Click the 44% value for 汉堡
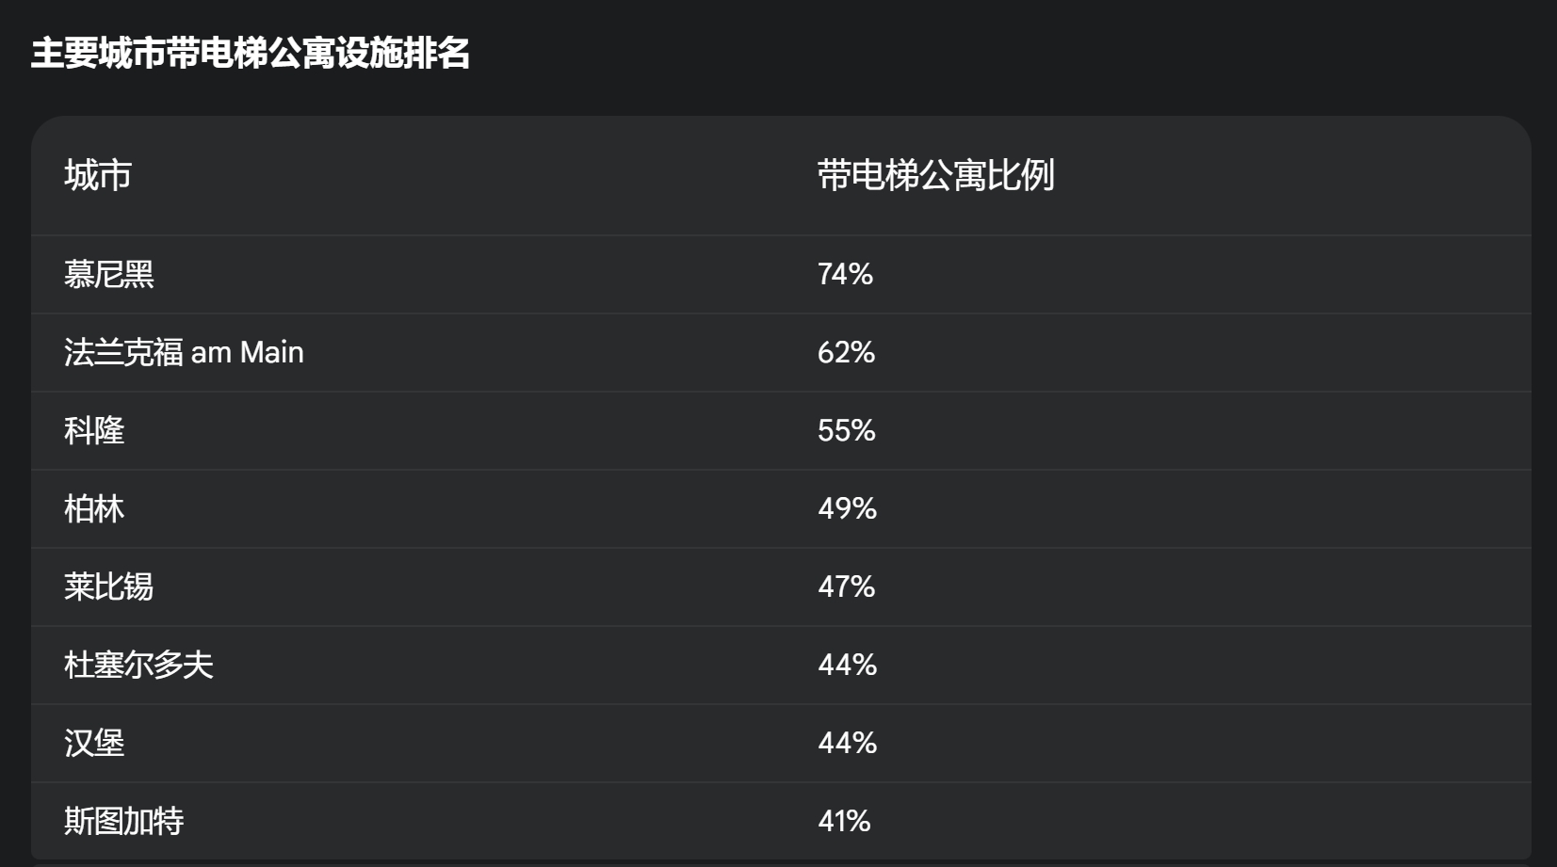 click(x=847, y=743)
